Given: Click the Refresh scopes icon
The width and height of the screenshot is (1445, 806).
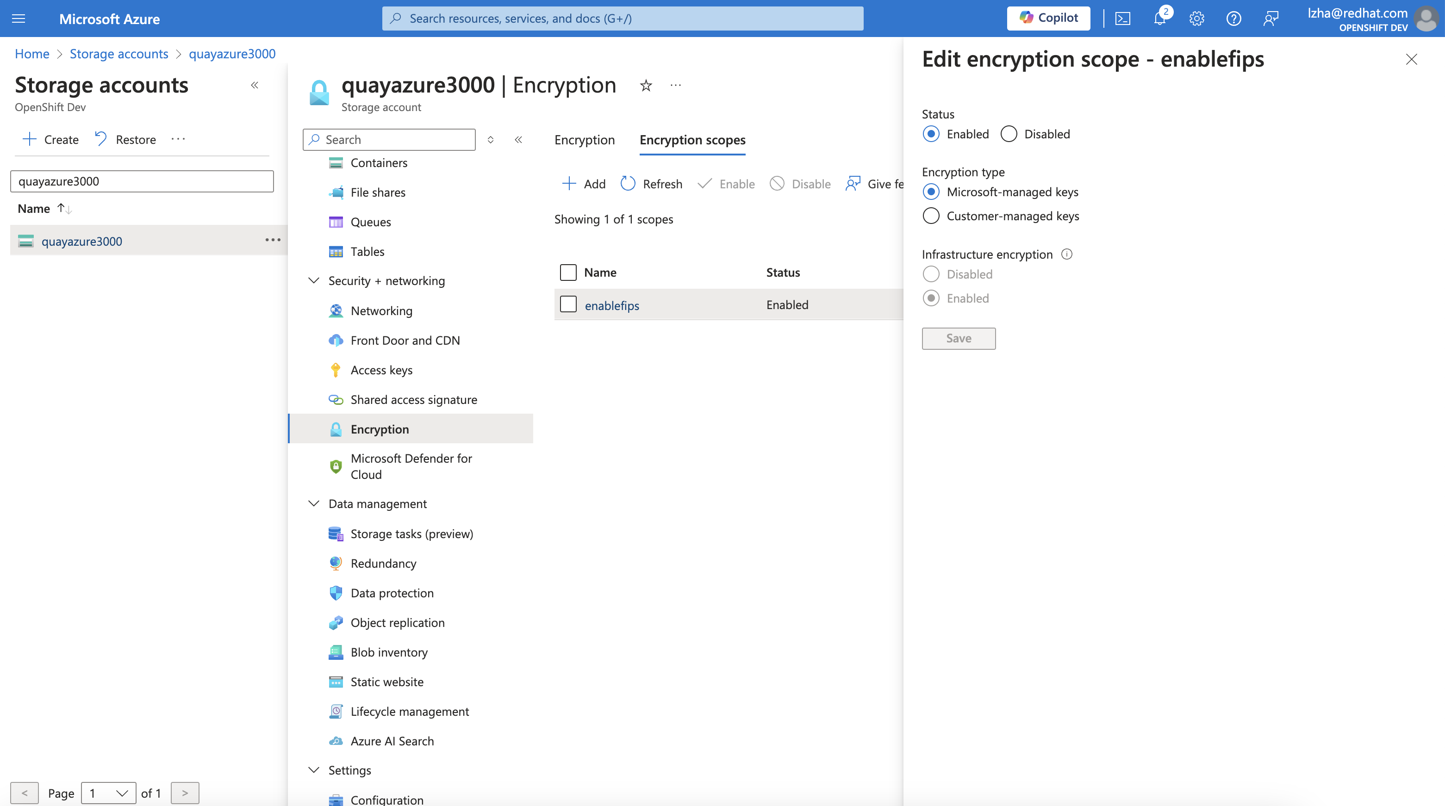Looking at the screenshot, I should 628,183.
